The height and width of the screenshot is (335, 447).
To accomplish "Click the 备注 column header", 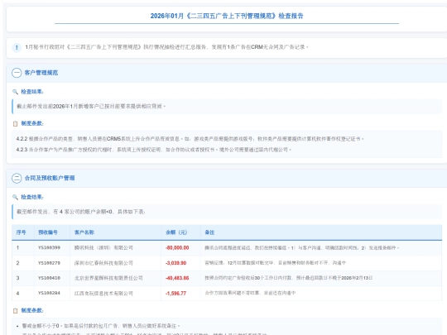I will coord(209,232).
